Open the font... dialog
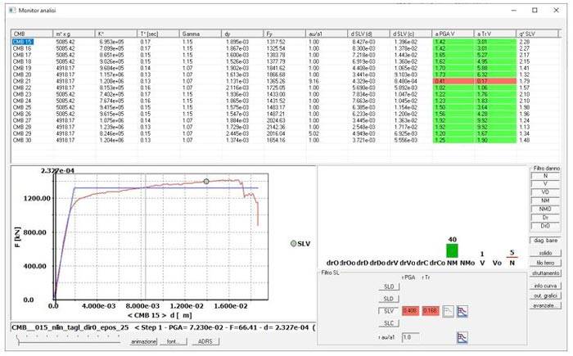The height and width of the screenshot is (356, 573). click(174, 341)
